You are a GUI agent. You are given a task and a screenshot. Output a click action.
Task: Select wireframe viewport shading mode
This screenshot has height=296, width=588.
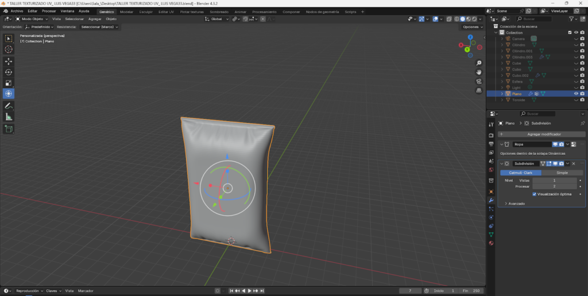point(457,19)
